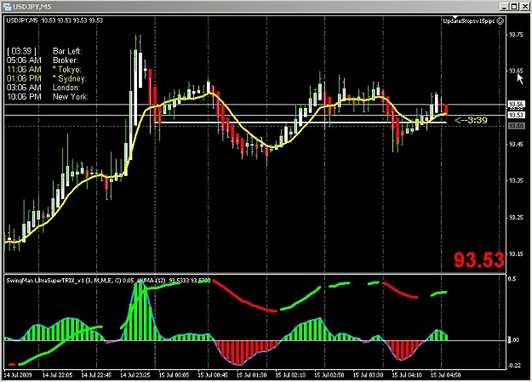Click the '* Sydney:' label
Screen dimensions: 532x382
tap(70, 79)
